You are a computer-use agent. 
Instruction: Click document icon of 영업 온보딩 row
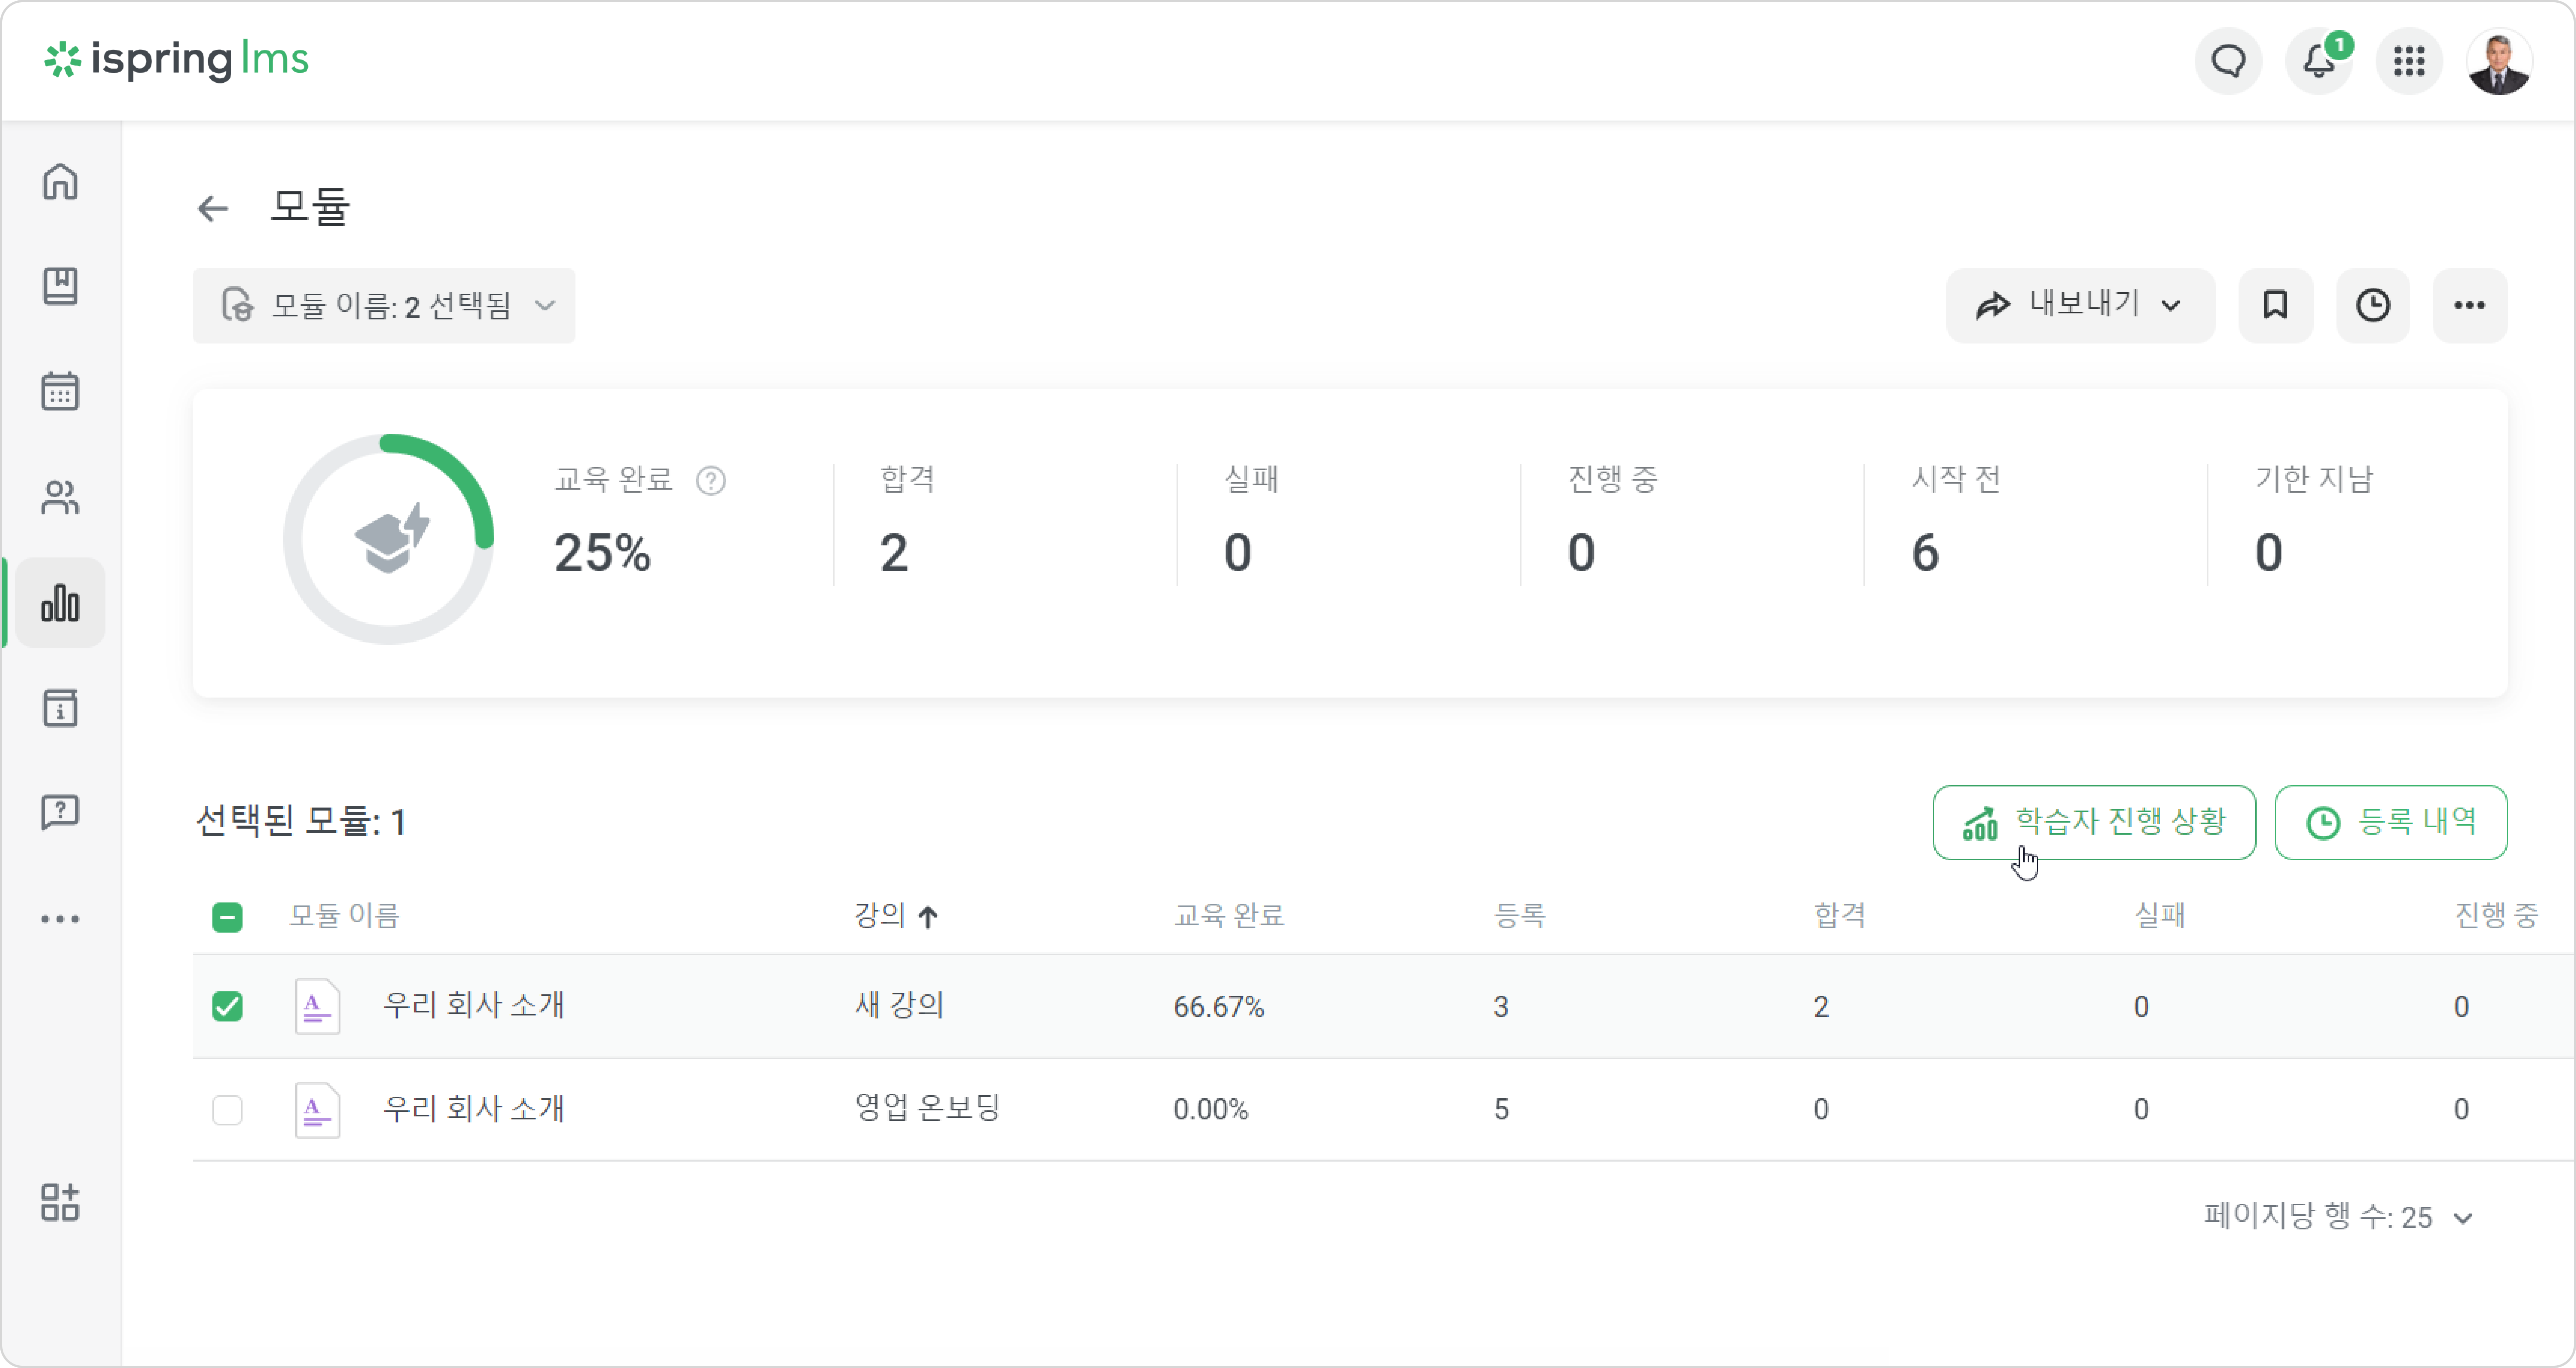coord(317,1110)
